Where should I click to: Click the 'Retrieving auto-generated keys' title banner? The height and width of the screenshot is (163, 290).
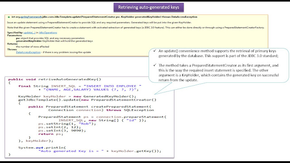149,7
